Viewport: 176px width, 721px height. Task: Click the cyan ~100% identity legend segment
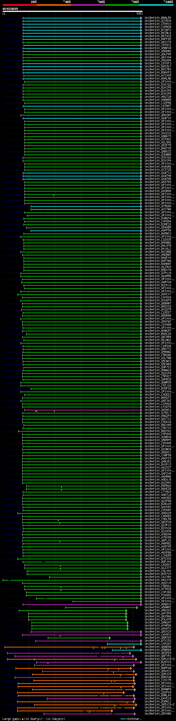156,5
